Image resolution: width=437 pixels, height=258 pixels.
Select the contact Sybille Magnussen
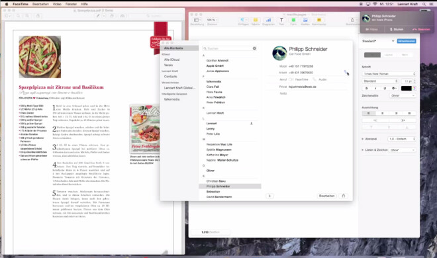tap(218, 150)
